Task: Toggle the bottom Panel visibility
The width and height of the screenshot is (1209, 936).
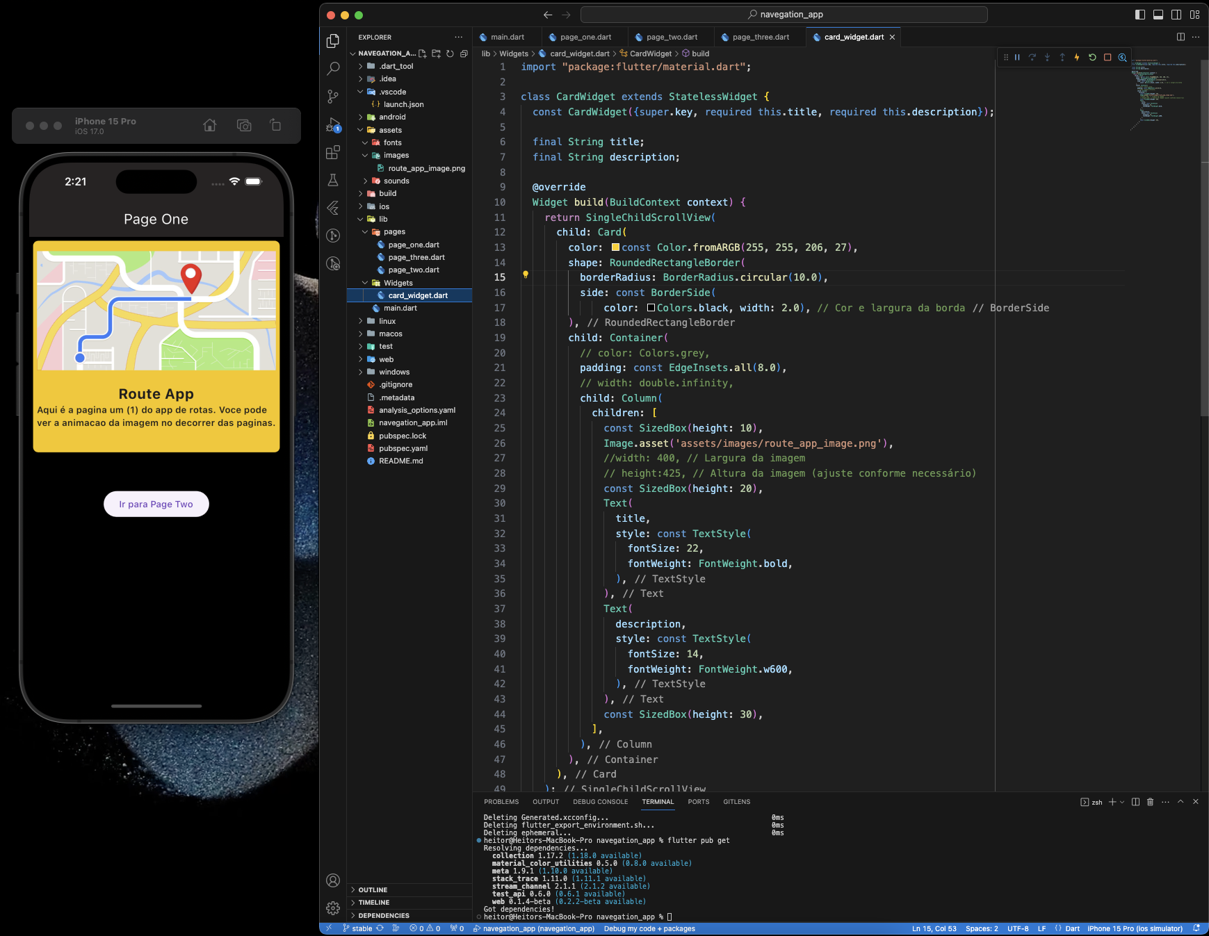Action: 1158,14
